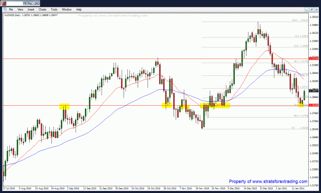Click the 12 Sep 2010 date label
This screenshot has width=321, height=193.
[90, 188]
